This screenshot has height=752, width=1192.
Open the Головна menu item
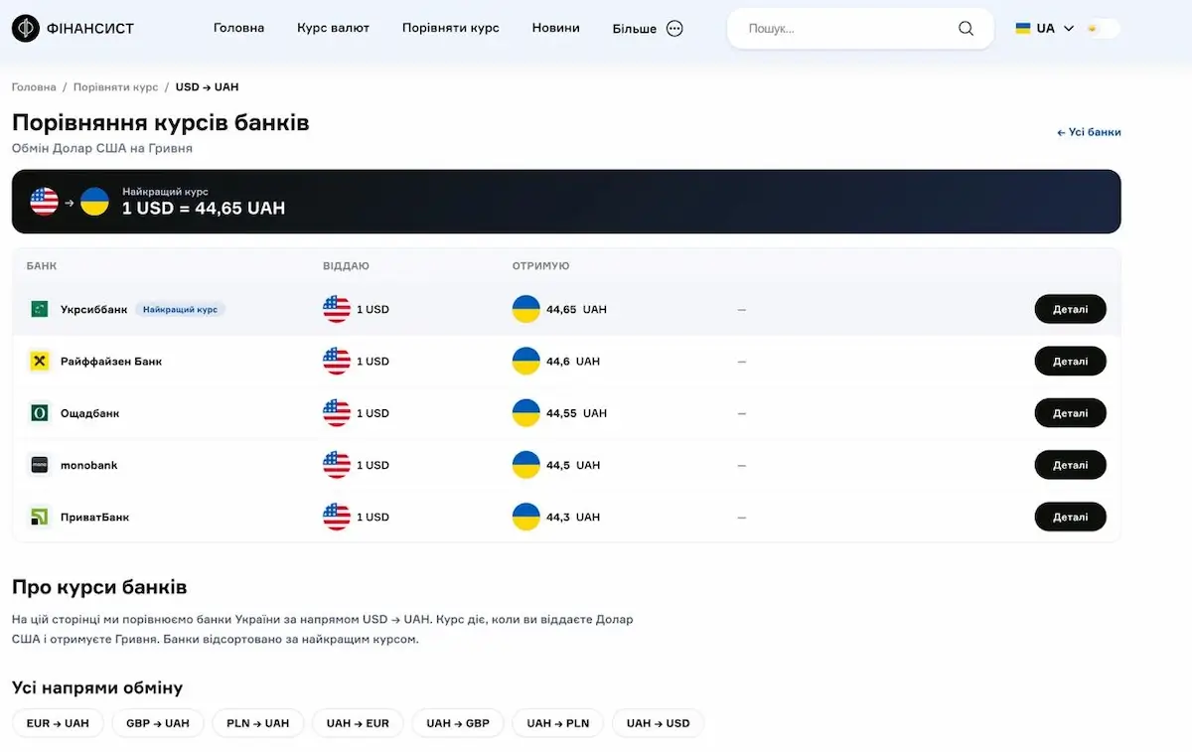(239, 28)
